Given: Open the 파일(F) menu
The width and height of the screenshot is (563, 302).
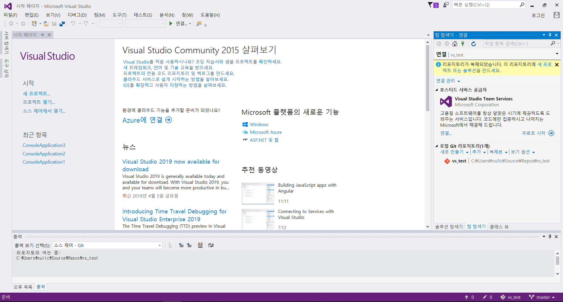Looking at the screenshot, I should 10,15.
